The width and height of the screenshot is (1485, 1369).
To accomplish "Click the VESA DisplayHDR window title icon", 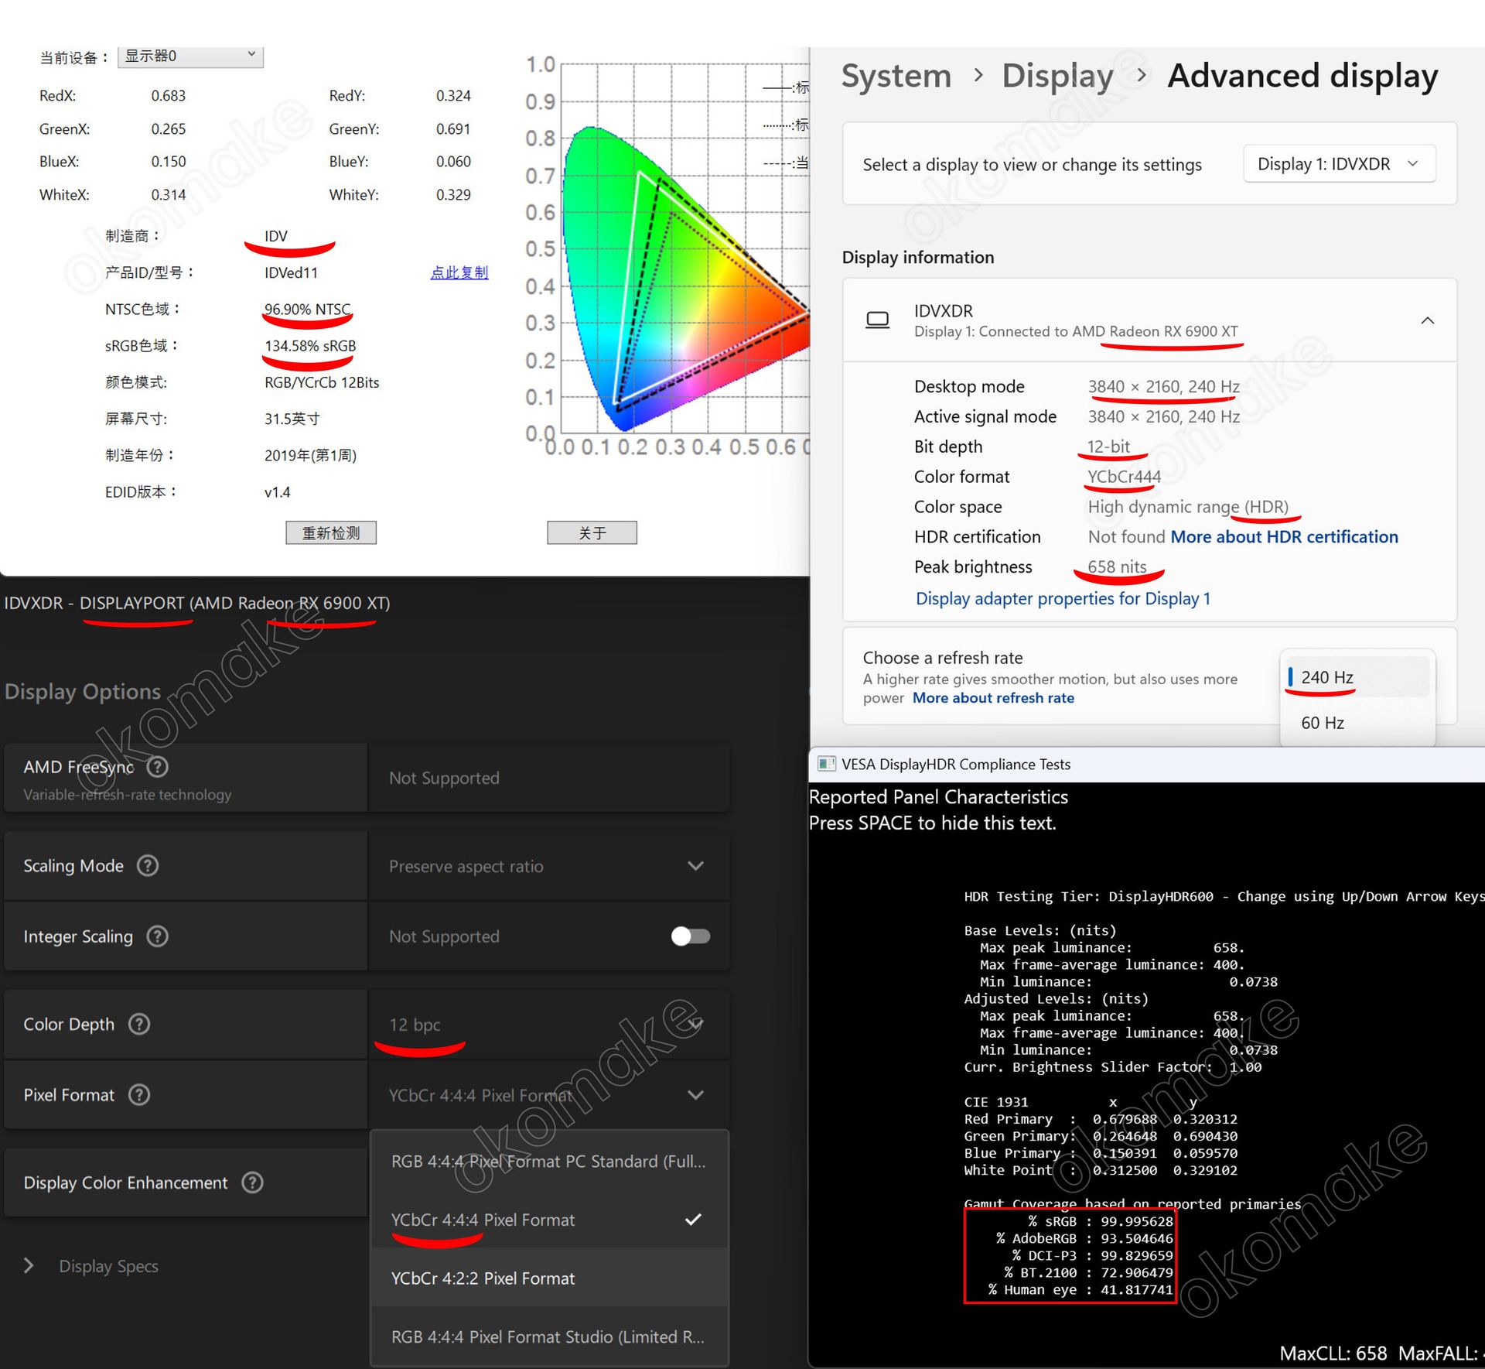I will tap(826, 764).
